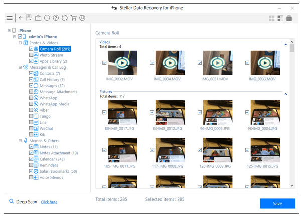Collapse the Pictures section arrow
Screen dimensions: 302x217
[286, 94]
